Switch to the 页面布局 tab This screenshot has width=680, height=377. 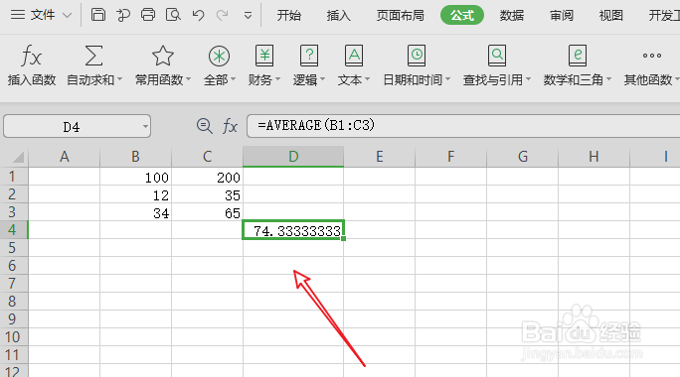[400, 16]
